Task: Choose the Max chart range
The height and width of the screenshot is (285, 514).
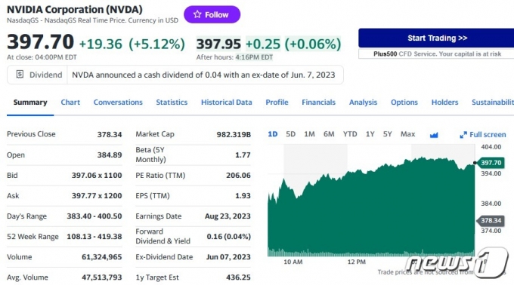Action: coord(407,134)
